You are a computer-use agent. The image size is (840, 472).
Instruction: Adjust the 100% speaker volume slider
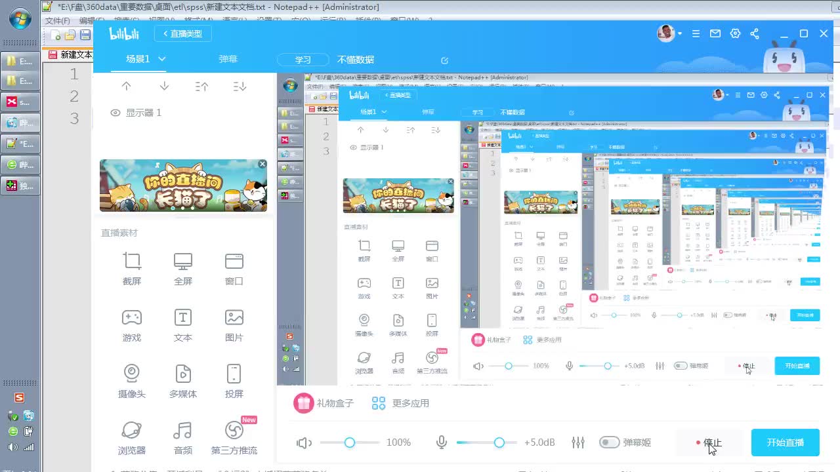pos(350,442)
